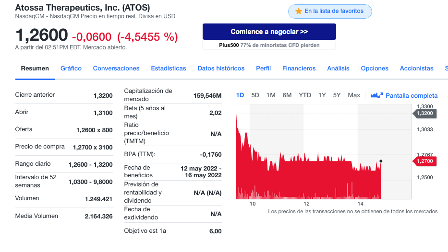Select the 5D chart range

click(255, 95)
